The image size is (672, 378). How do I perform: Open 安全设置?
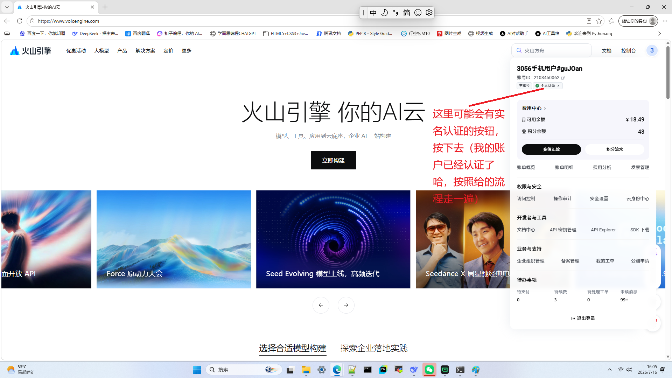[599, 199]
